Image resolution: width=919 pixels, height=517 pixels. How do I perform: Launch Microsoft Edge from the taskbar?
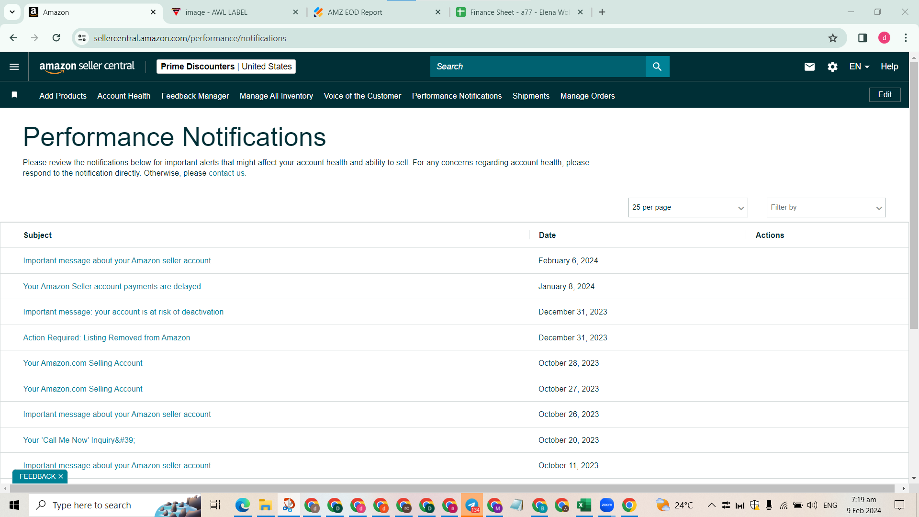click(x=243, y=505)
